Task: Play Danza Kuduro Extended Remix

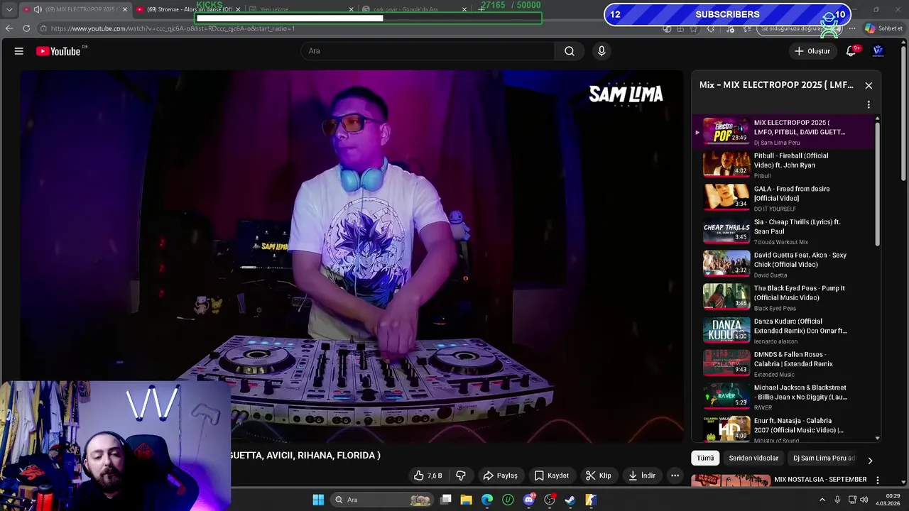Action: [785, 331]
